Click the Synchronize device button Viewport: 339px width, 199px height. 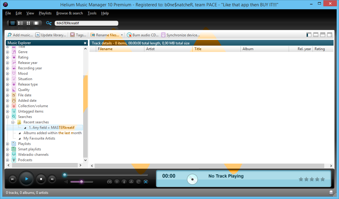click(x=180, y=35)
